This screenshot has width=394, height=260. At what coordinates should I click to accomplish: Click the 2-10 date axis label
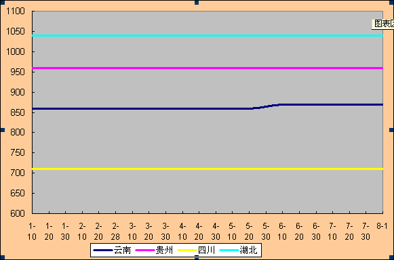[x=82, y=232]
